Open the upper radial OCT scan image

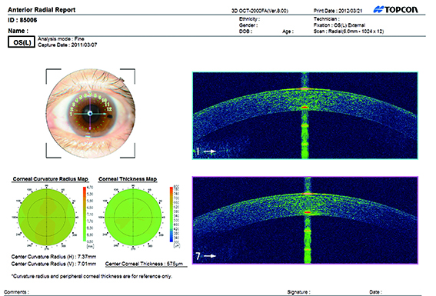(x=305, y=115)
